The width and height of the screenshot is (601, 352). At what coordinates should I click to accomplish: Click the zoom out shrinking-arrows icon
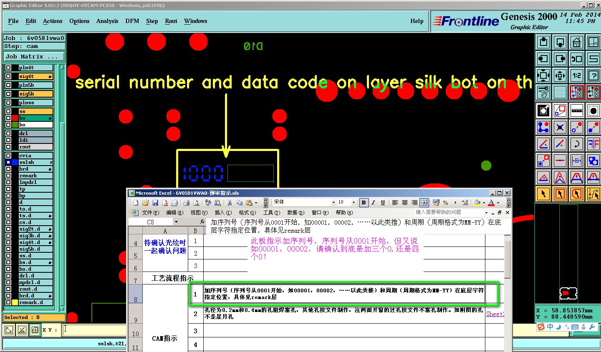(x=560, y=75)
